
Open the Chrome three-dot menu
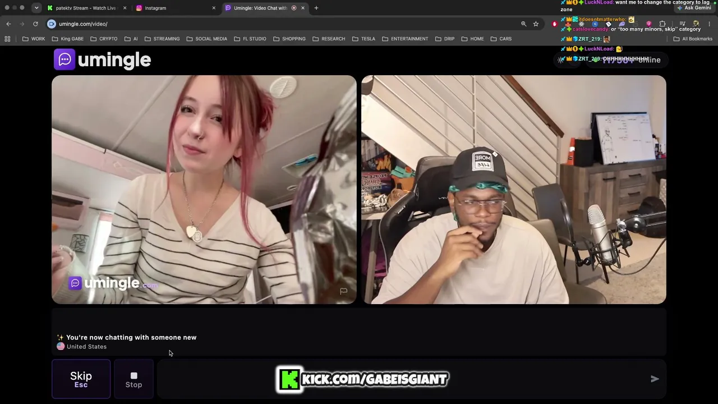(x=710, y=24)
